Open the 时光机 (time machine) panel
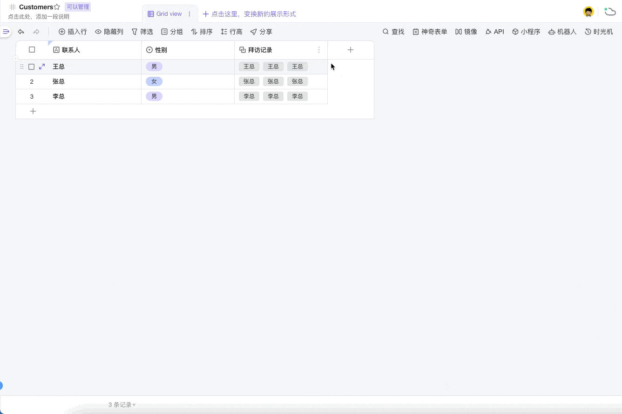Viewport: 622px width, 414px height. click(599, 32)
